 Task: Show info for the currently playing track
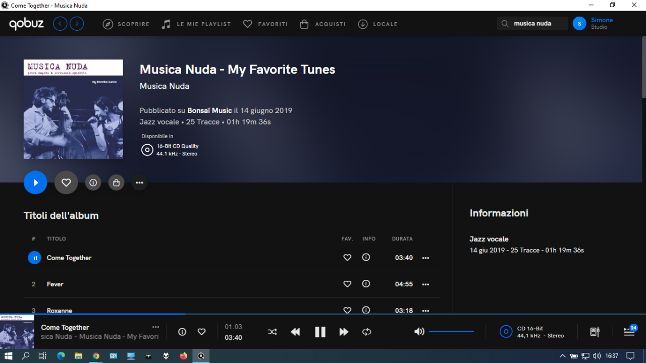tap(182, 332)
